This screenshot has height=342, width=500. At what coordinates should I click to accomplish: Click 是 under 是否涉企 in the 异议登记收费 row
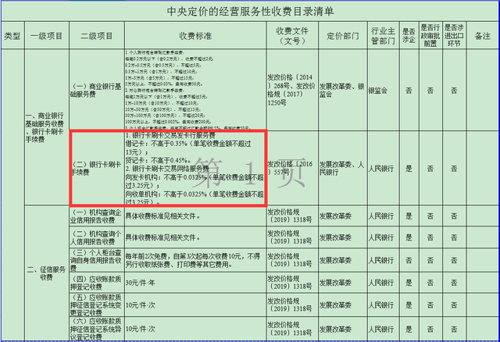(409, 329)
